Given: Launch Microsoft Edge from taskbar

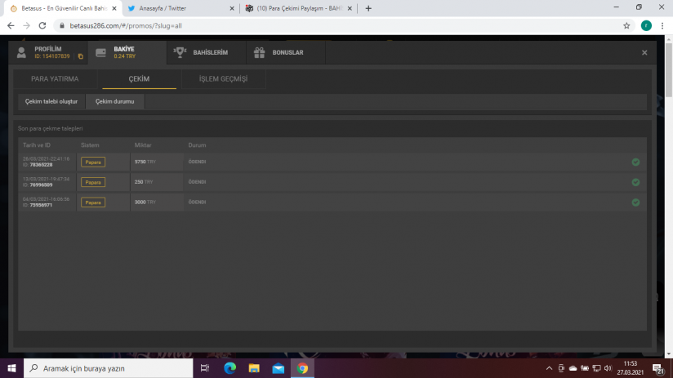Looking at the screenshot, I should pyautogui.click(x=230, y=368).
